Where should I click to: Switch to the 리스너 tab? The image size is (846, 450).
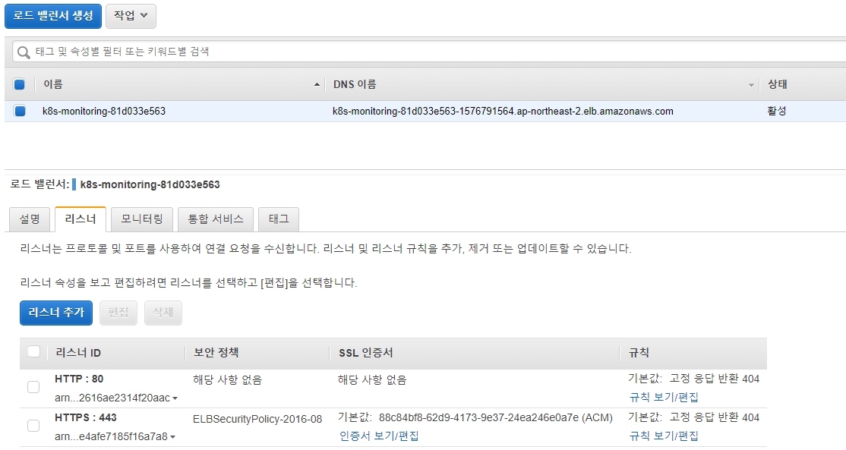pos(80,219)
